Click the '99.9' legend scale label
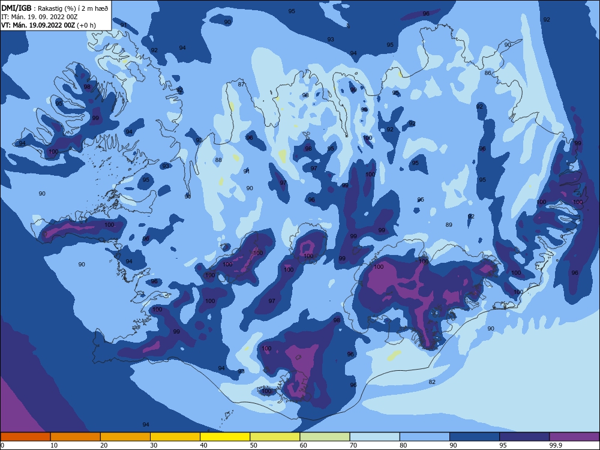This screenshot has width=600, height=450. point(555,445)
